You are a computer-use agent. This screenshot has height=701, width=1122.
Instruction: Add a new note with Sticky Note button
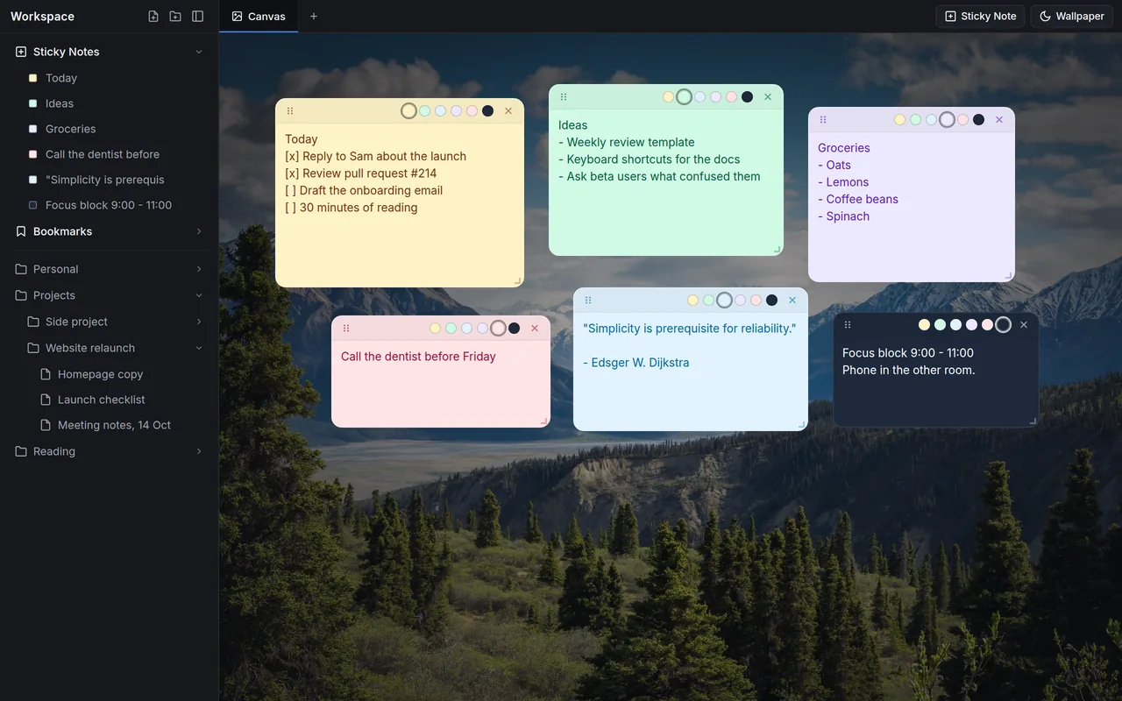980,17
